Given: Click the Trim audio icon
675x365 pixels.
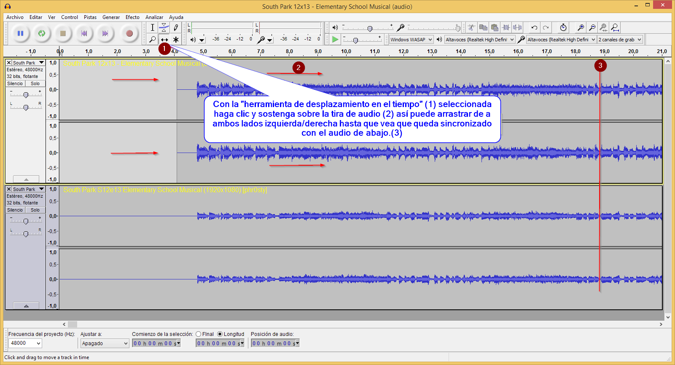Looking at the screenshot, I should [x=506, y=27].
